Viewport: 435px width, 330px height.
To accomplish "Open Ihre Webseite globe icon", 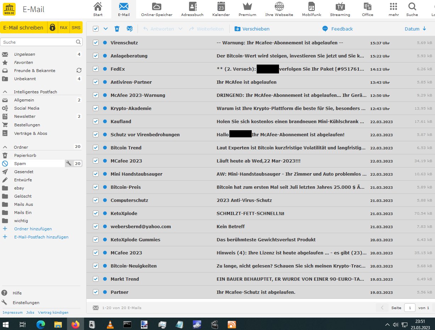I will tap(279, 6).
